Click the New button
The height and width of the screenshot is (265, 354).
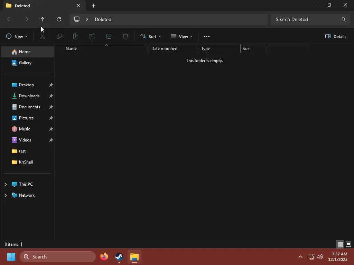pos(17,37)
